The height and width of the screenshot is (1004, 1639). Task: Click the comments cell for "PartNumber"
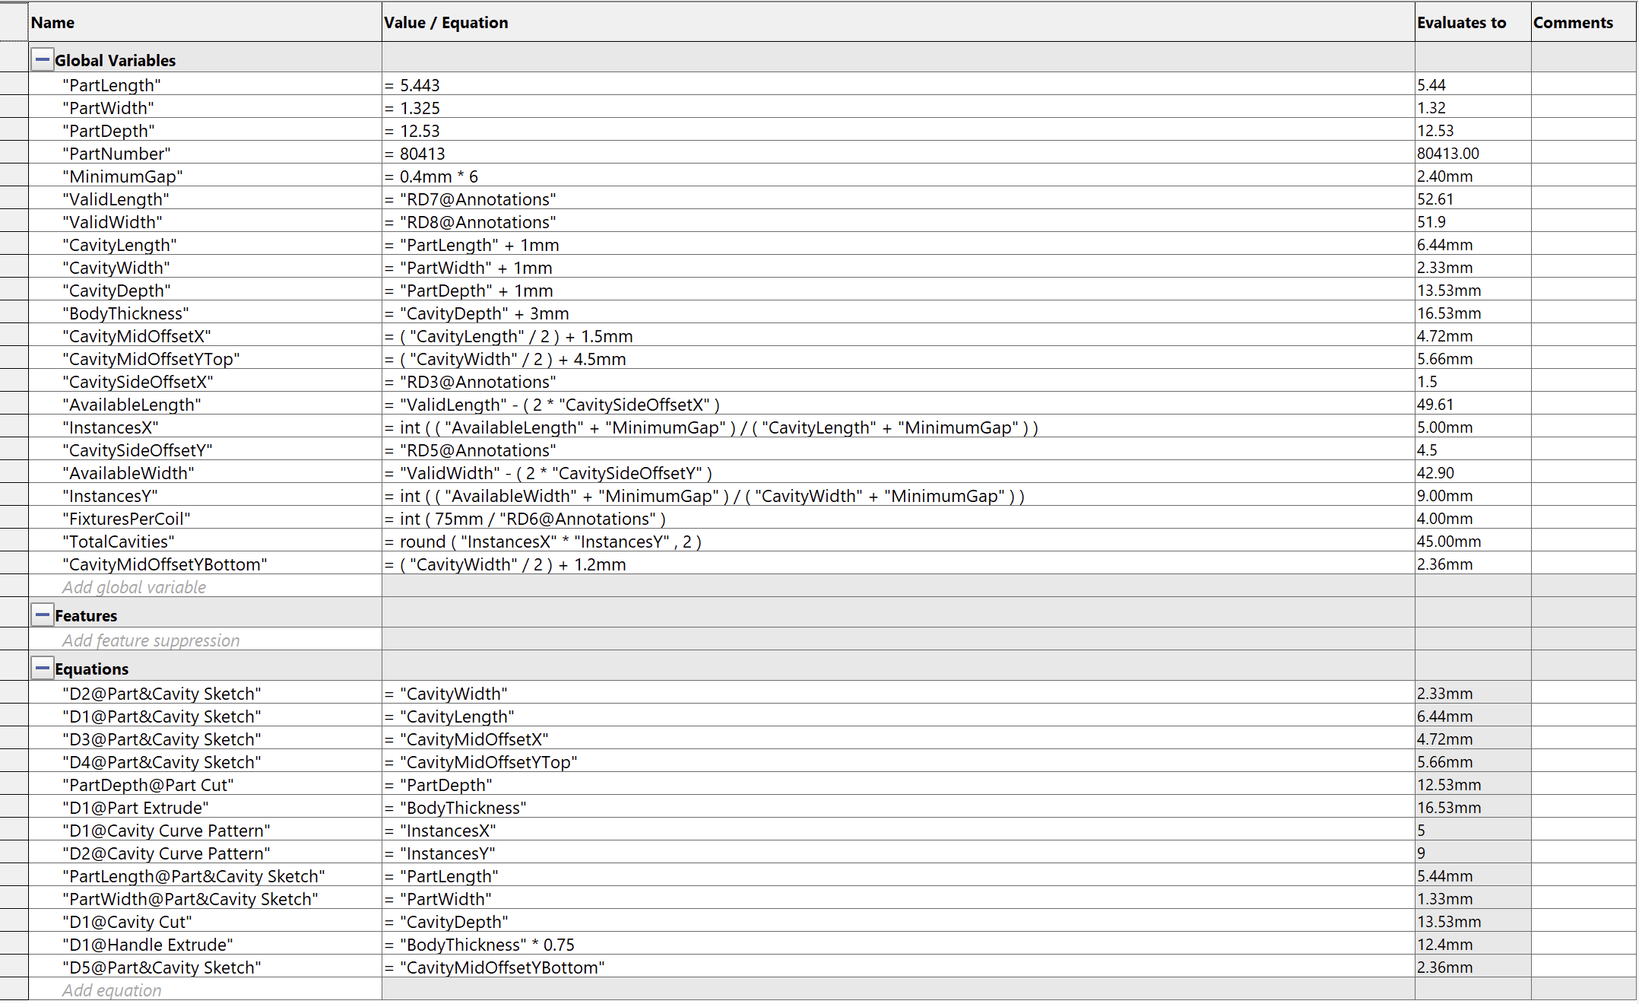click(1582, 154)
